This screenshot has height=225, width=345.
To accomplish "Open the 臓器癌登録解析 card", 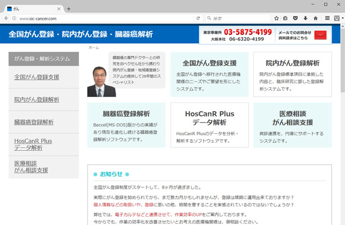I will [126, 125].
